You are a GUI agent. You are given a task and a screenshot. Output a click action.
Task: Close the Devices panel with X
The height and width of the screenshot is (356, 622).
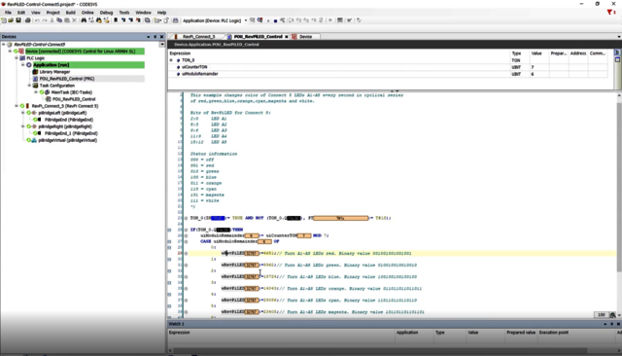(x=161, y=37)
